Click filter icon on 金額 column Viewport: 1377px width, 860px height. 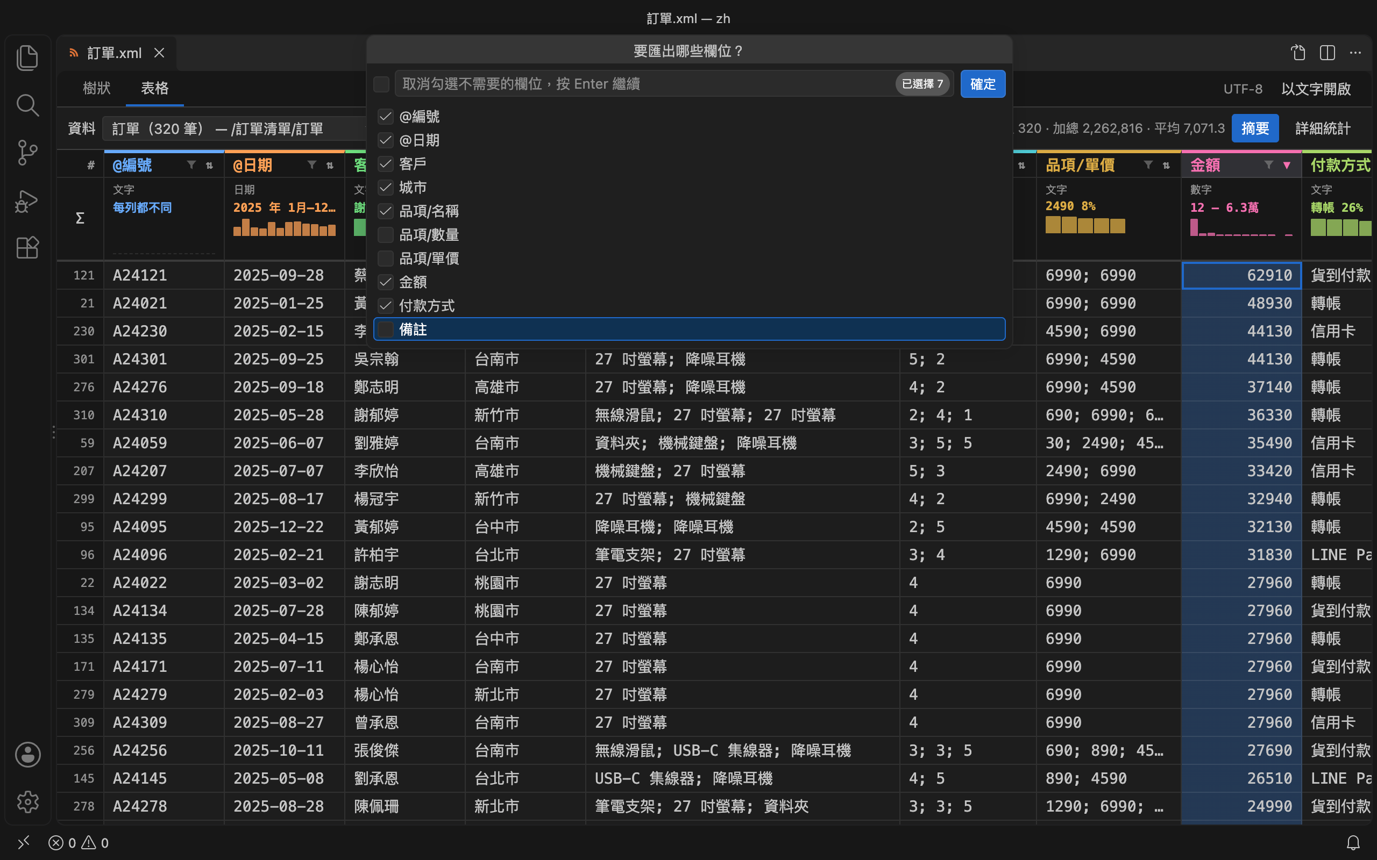point(1268,165)
